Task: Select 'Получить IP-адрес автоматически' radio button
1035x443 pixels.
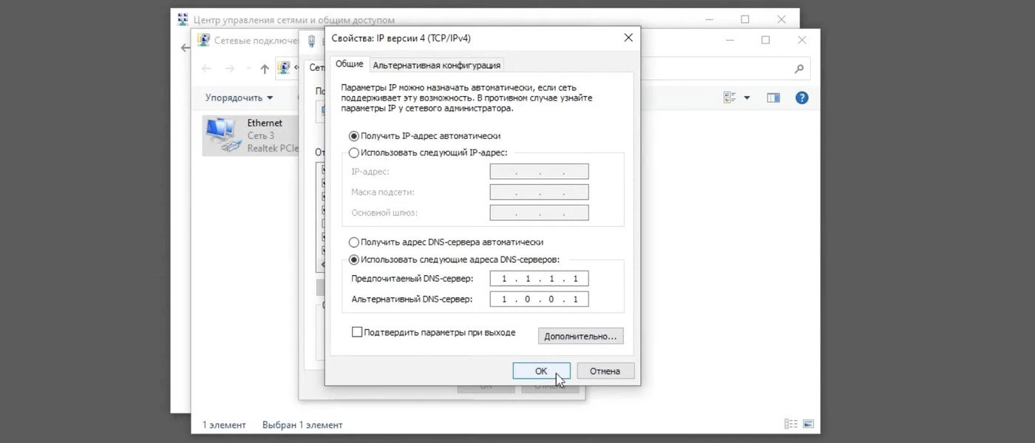Action: [354, 136]
